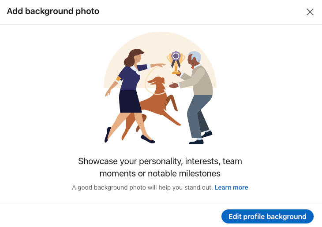The image size is (322, 227).
Task: Click the purple ribbon badge on trophy
Action: 176,56
